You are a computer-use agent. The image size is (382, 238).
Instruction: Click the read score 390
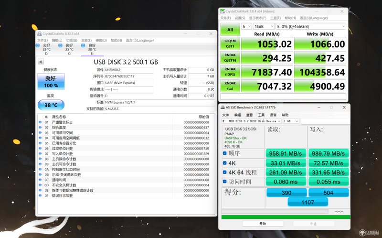point(286,193)
